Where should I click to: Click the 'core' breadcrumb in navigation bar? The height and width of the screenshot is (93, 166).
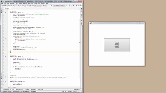point(15,6)
